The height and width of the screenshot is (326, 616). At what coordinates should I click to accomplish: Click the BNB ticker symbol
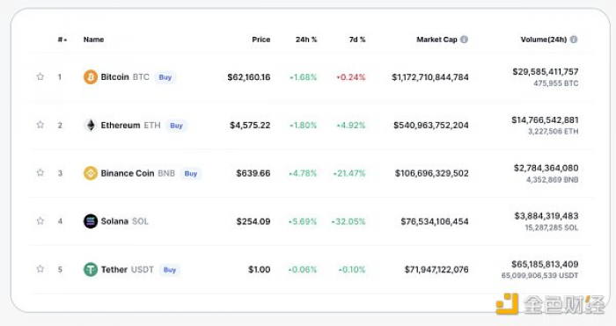[x=166, y=173]
